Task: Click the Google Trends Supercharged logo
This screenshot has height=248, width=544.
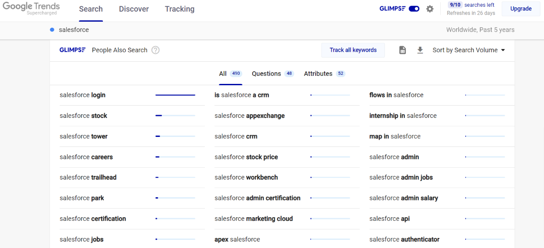Action: click(x=31, y=9)
